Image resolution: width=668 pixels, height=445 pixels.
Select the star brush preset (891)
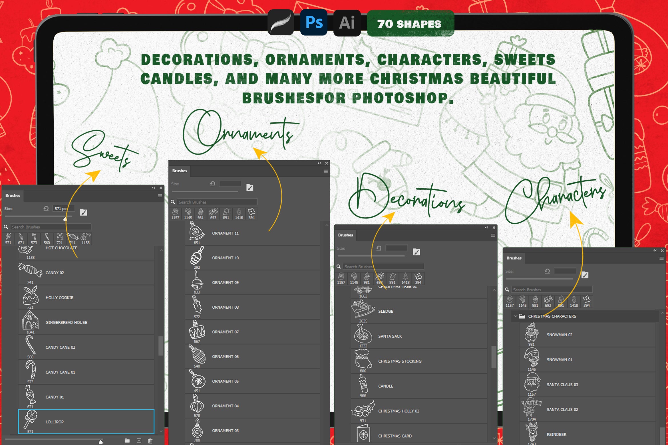point(226,212)
